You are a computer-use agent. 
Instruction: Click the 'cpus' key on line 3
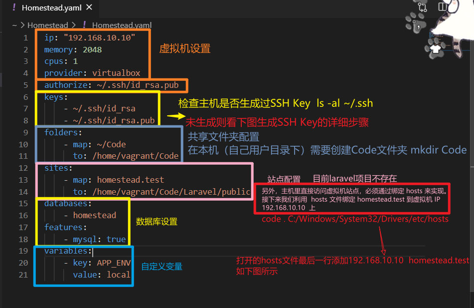click(x=53, y=61)
